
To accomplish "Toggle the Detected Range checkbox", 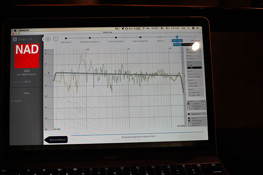I will [x=189, y=121].
